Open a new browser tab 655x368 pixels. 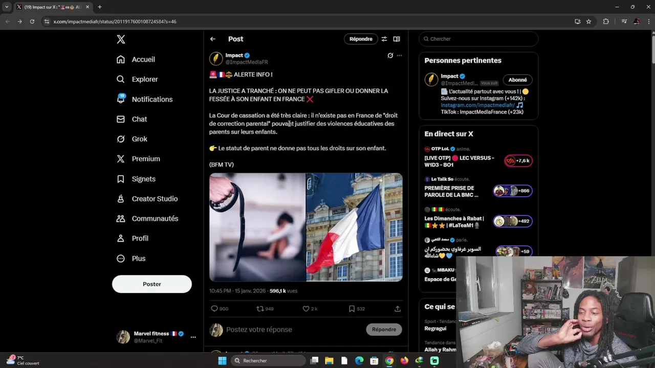click(x=99, y=7)
